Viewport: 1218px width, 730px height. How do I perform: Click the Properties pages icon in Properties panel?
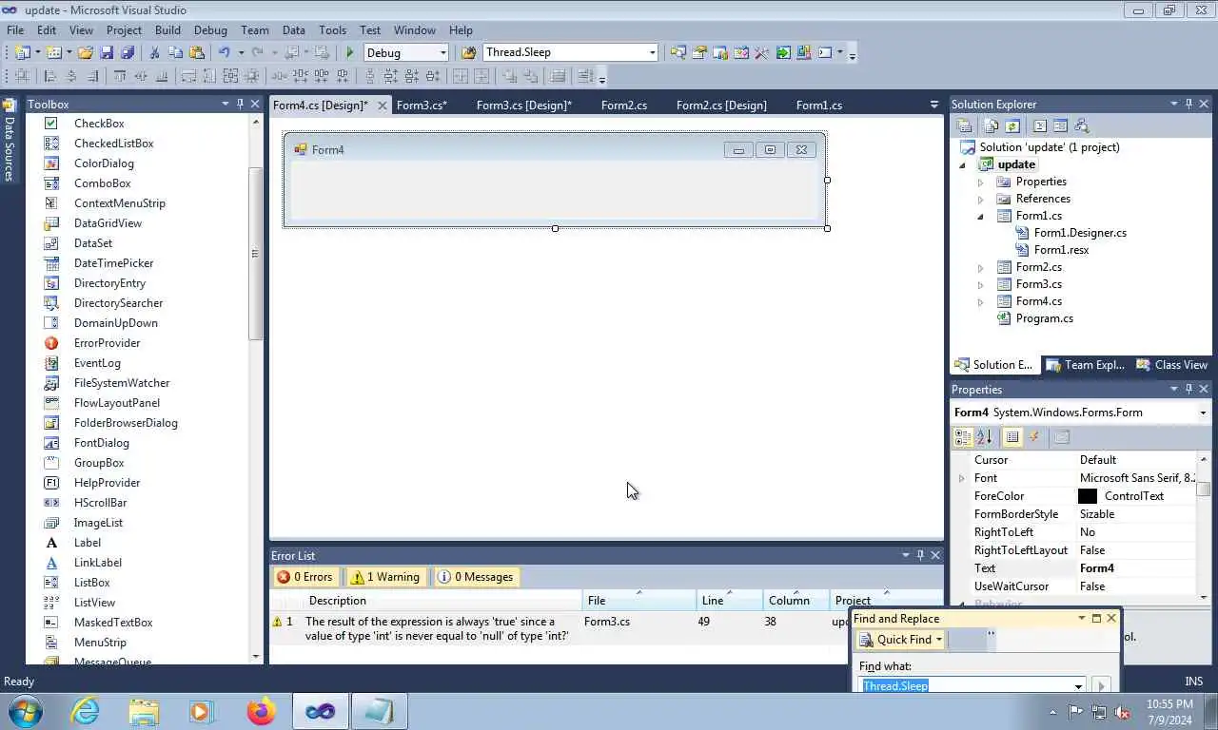tap(1062, 437)
